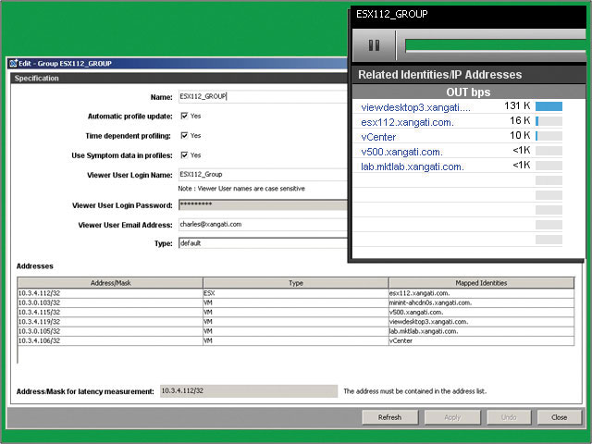
Task: Click the ESX112_GROUP panel title
Action: [392, 15]
